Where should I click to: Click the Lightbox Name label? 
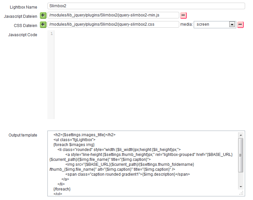[23, 7]
